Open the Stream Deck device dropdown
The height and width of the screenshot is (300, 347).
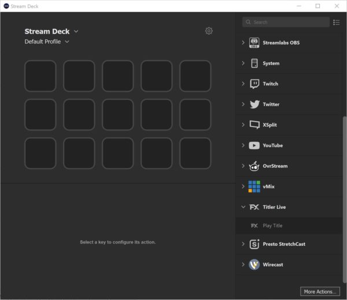tap(76, 31)
